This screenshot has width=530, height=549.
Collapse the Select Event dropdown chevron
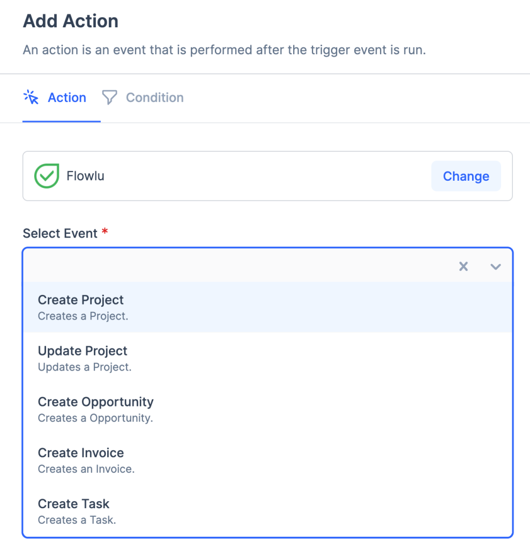pyautogui.click(x=496, y=266)
